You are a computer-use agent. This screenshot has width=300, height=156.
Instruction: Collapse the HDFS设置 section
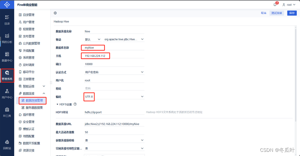pyautogui.click(x=64, y=104)
